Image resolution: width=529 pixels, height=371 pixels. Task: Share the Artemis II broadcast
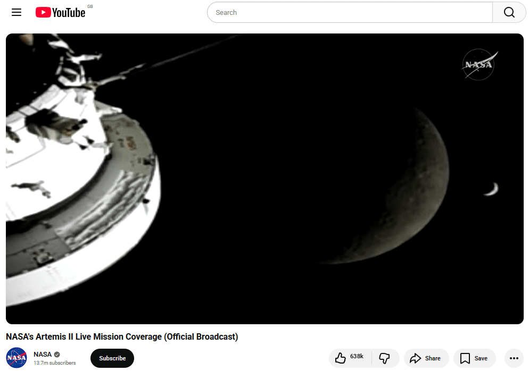[426, 358]
